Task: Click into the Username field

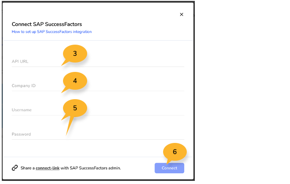Action: (x=97, y=110)
